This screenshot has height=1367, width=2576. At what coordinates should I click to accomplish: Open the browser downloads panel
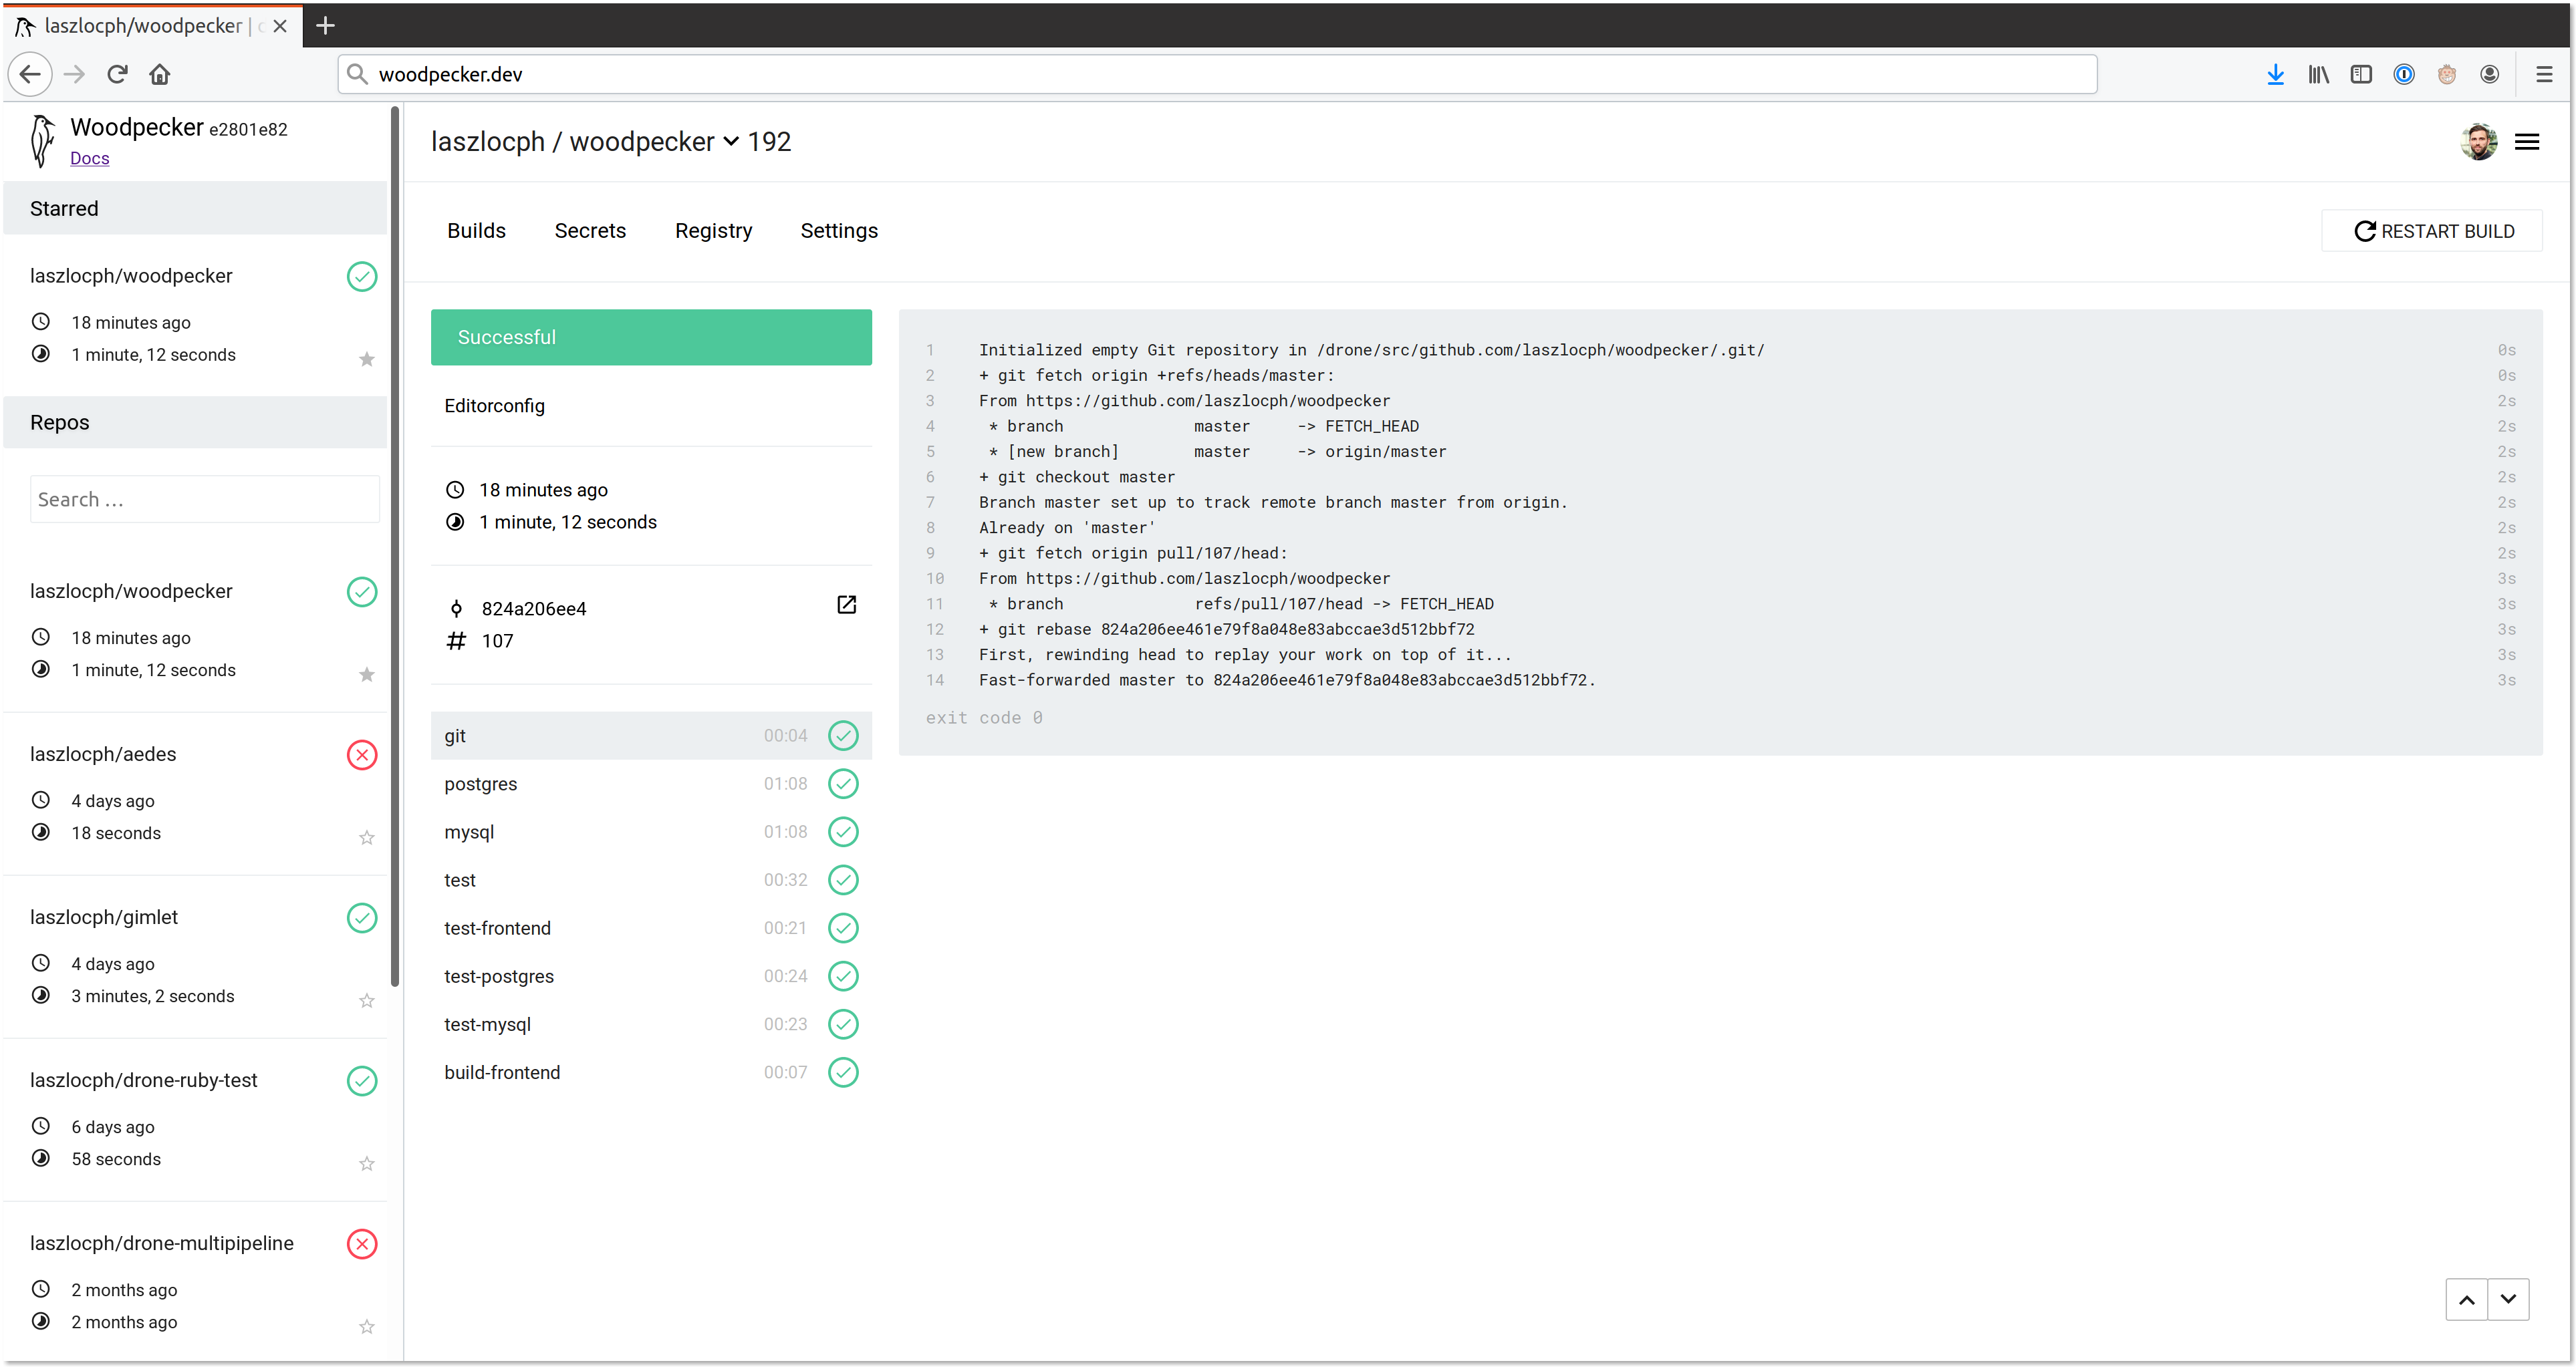point(2275,74)
